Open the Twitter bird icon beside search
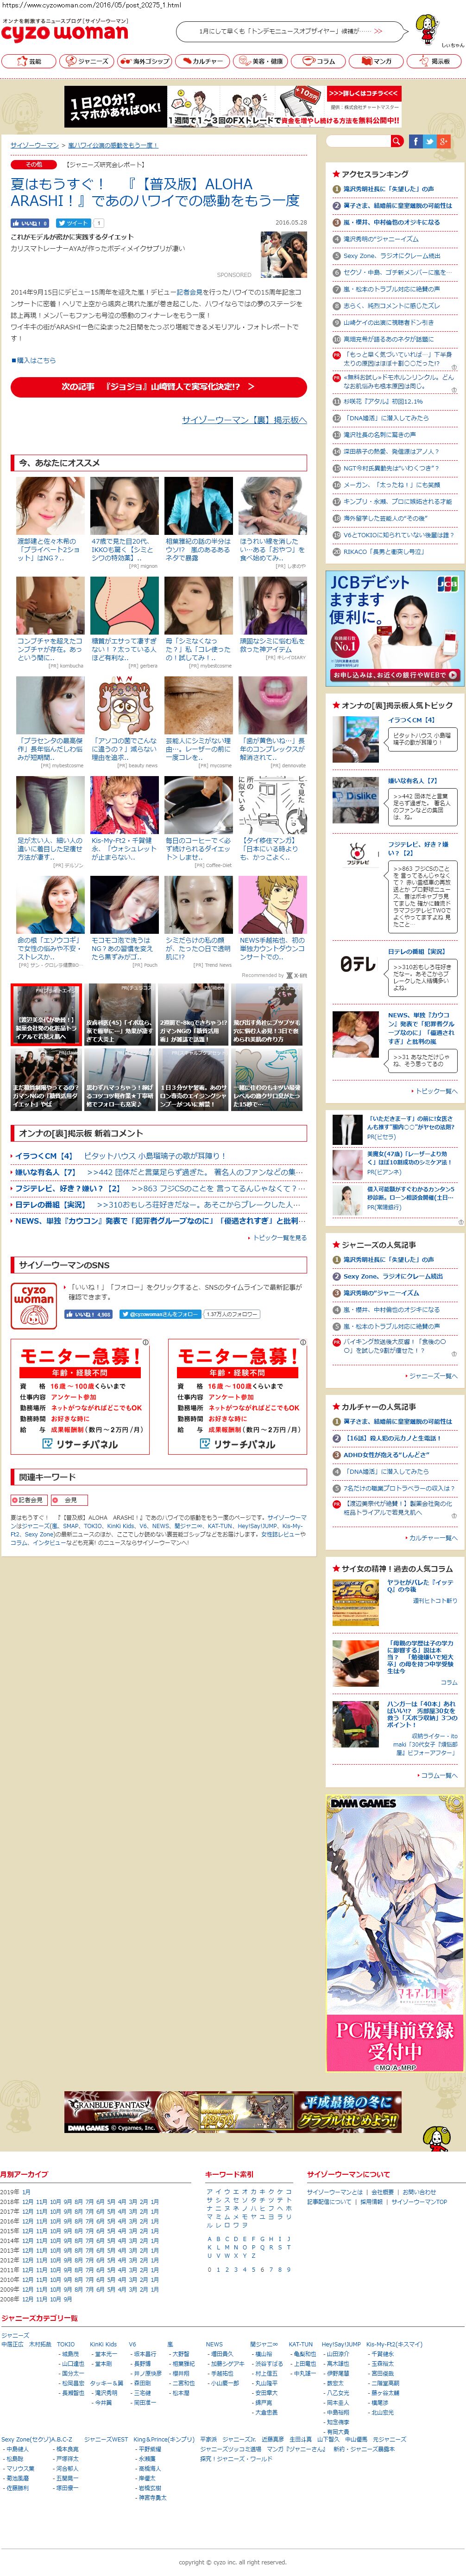Screen dimensions: 466x2576 coord(429,141)
